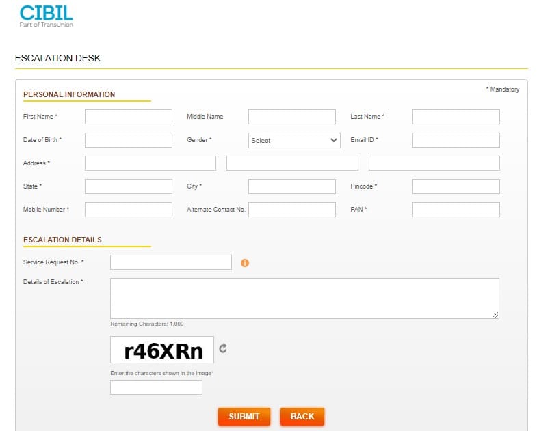
Task: Click 'Enter the characters shown in the image' label
Action: [x=161, y=373]
